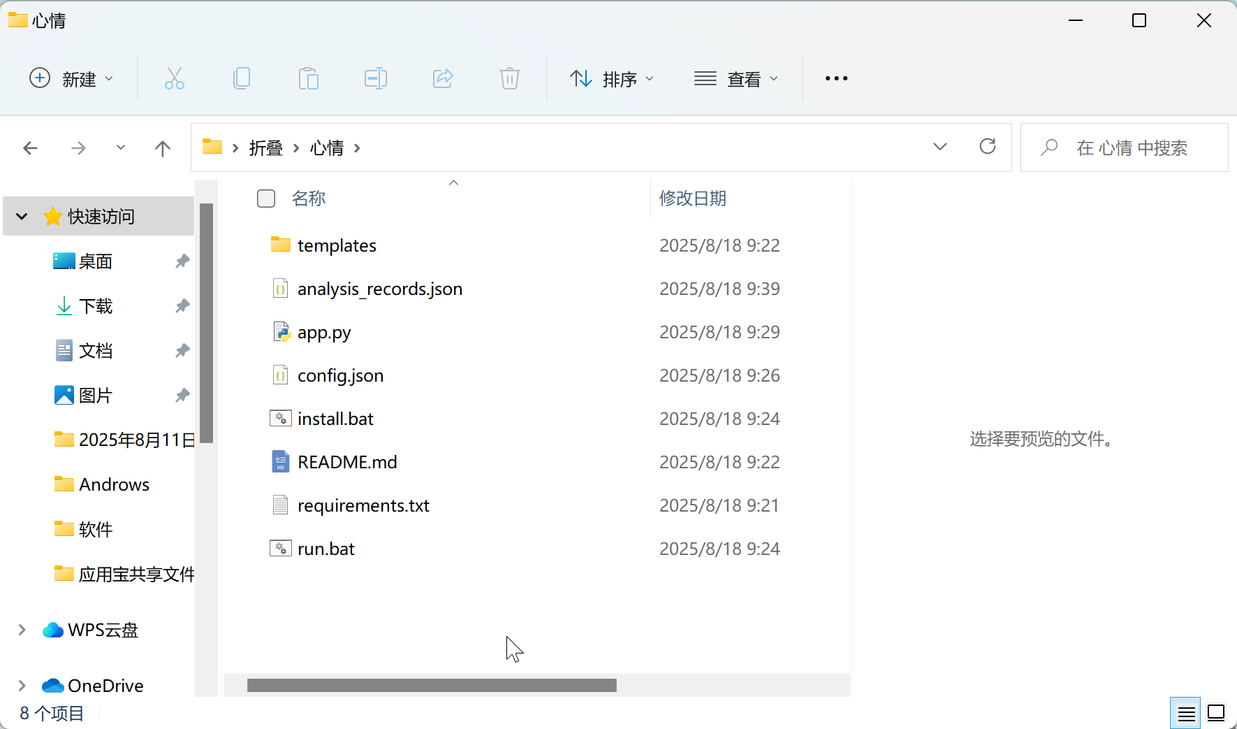Click the folder icon in address bar

click(212, 147)
